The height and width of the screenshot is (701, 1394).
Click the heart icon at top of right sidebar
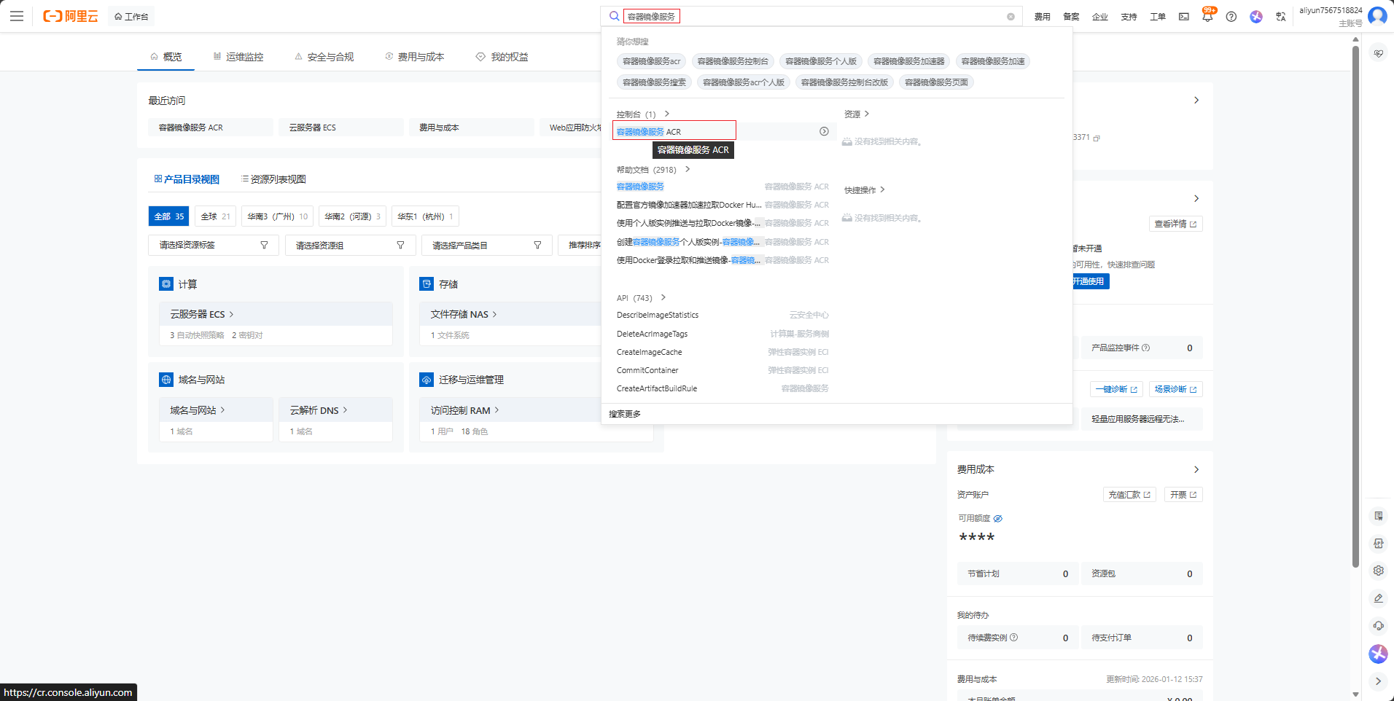[x=1379, y=53]
